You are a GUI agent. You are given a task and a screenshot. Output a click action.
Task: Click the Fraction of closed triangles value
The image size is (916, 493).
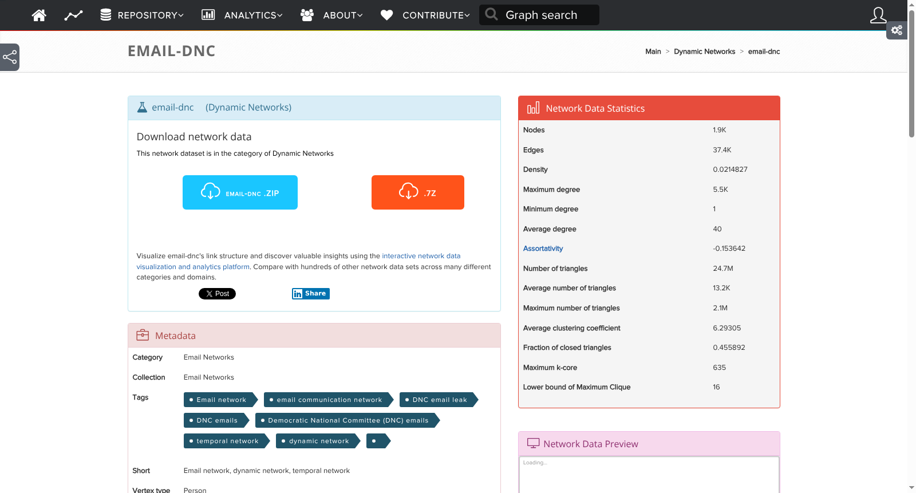pyautogui.click(x=729, y=348)
